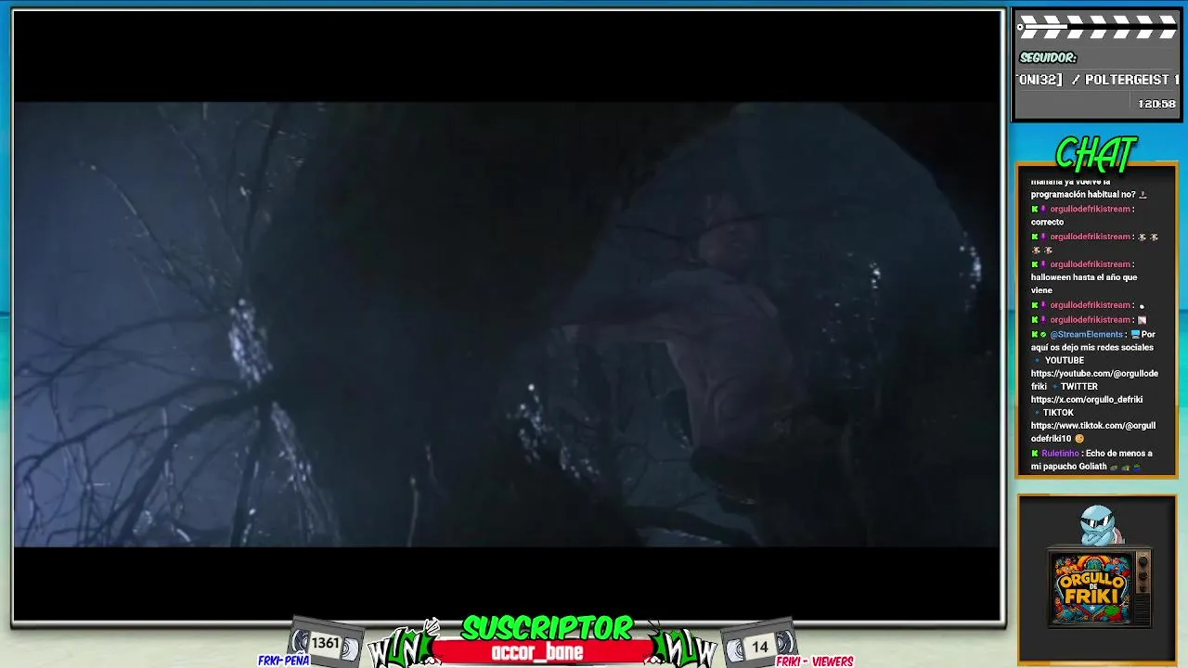This screenshot has width=1188, height=668.
Task: Click the Squirtle mascot above the TV logo
Action: (x=1098, y=525)
